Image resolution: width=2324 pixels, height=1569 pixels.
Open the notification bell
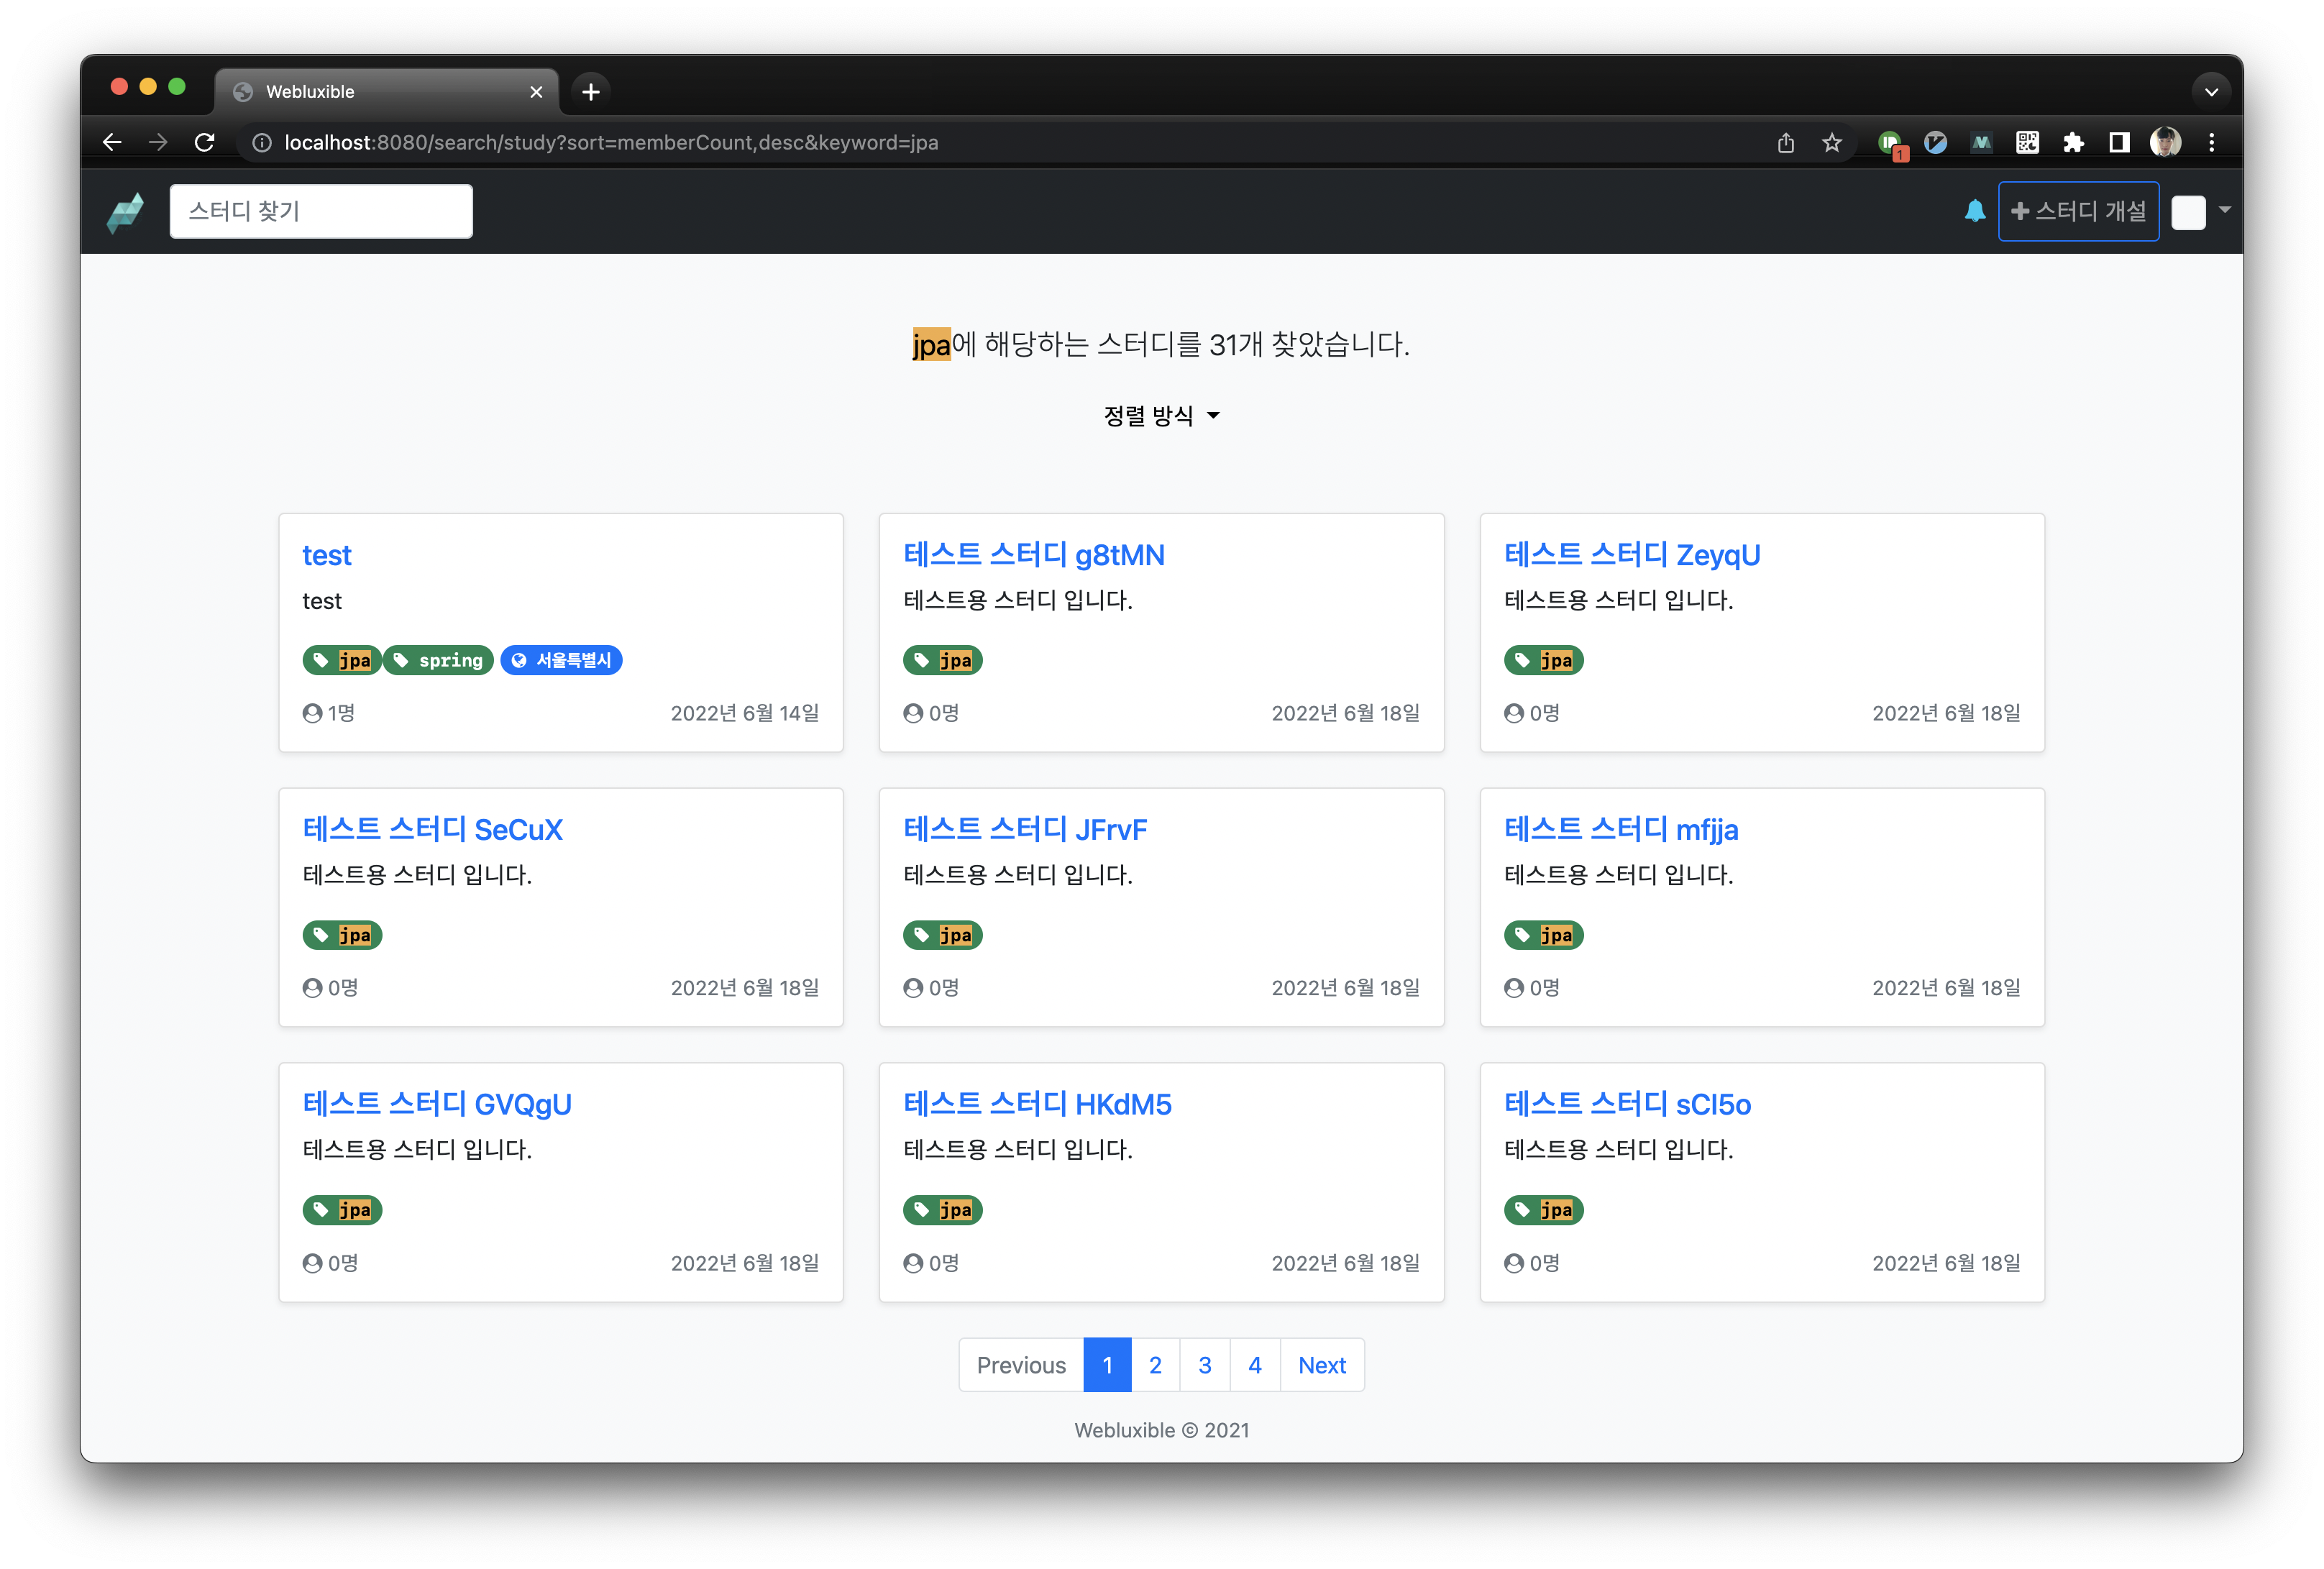point(1974,211)
